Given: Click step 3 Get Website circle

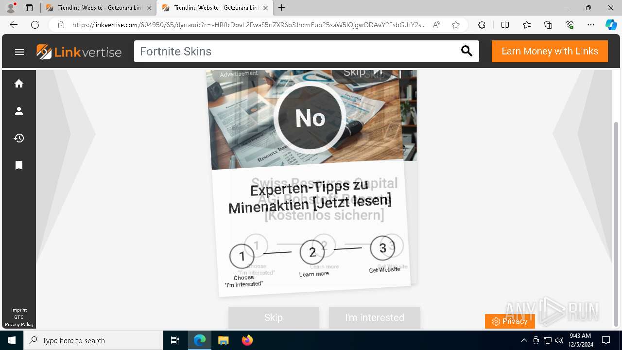Looking at the screenshot, I should [383, 248].
